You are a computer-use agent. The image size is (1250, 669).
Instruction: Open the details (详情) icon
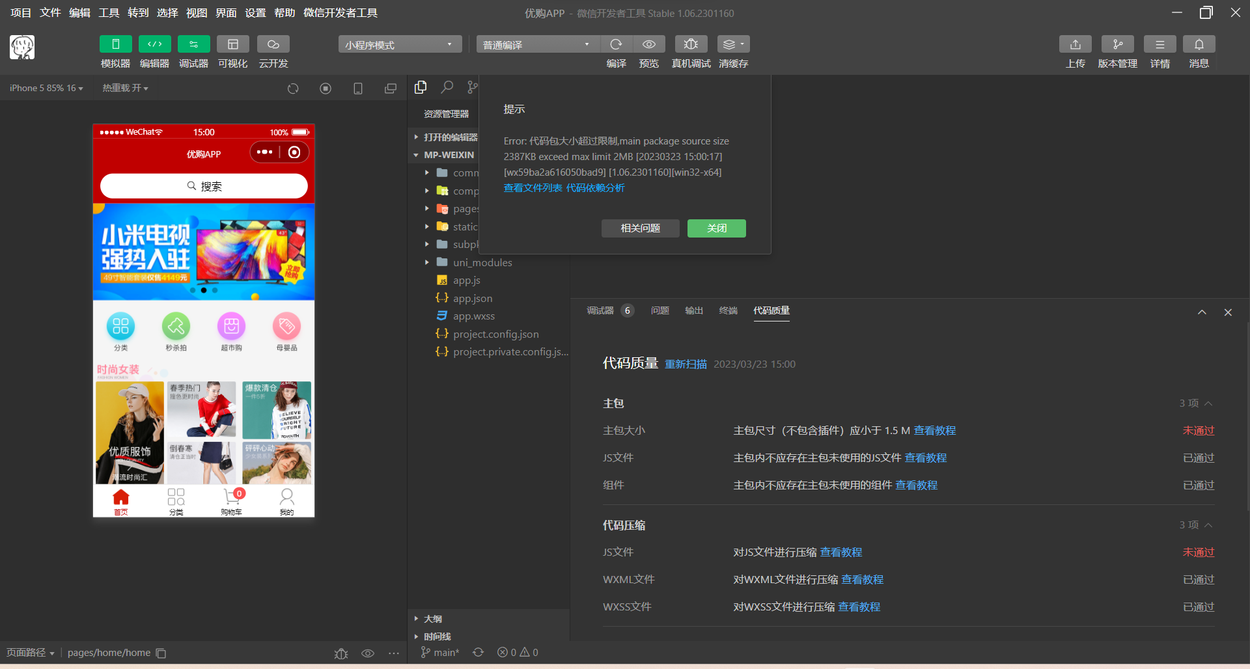[1160, 44]
